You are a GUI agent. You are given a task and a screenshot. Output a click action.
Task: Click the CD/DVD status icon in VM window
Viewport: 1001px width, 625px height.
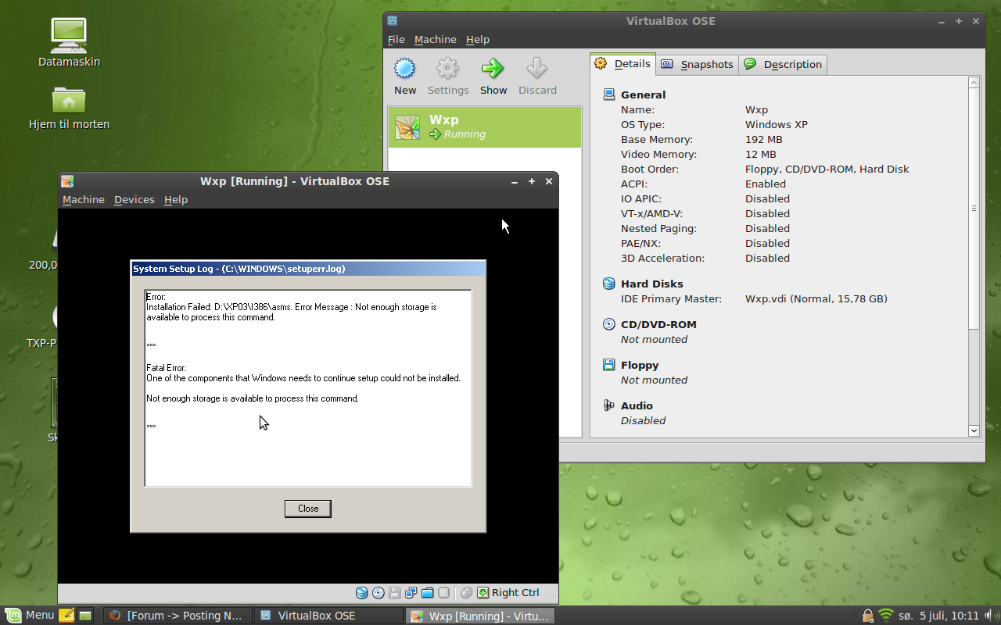[379, 593]
